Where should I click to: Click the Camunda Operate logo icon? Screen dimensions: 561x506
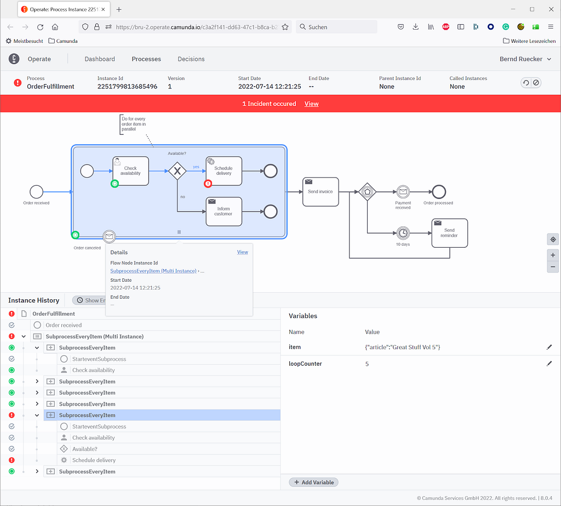14,59
